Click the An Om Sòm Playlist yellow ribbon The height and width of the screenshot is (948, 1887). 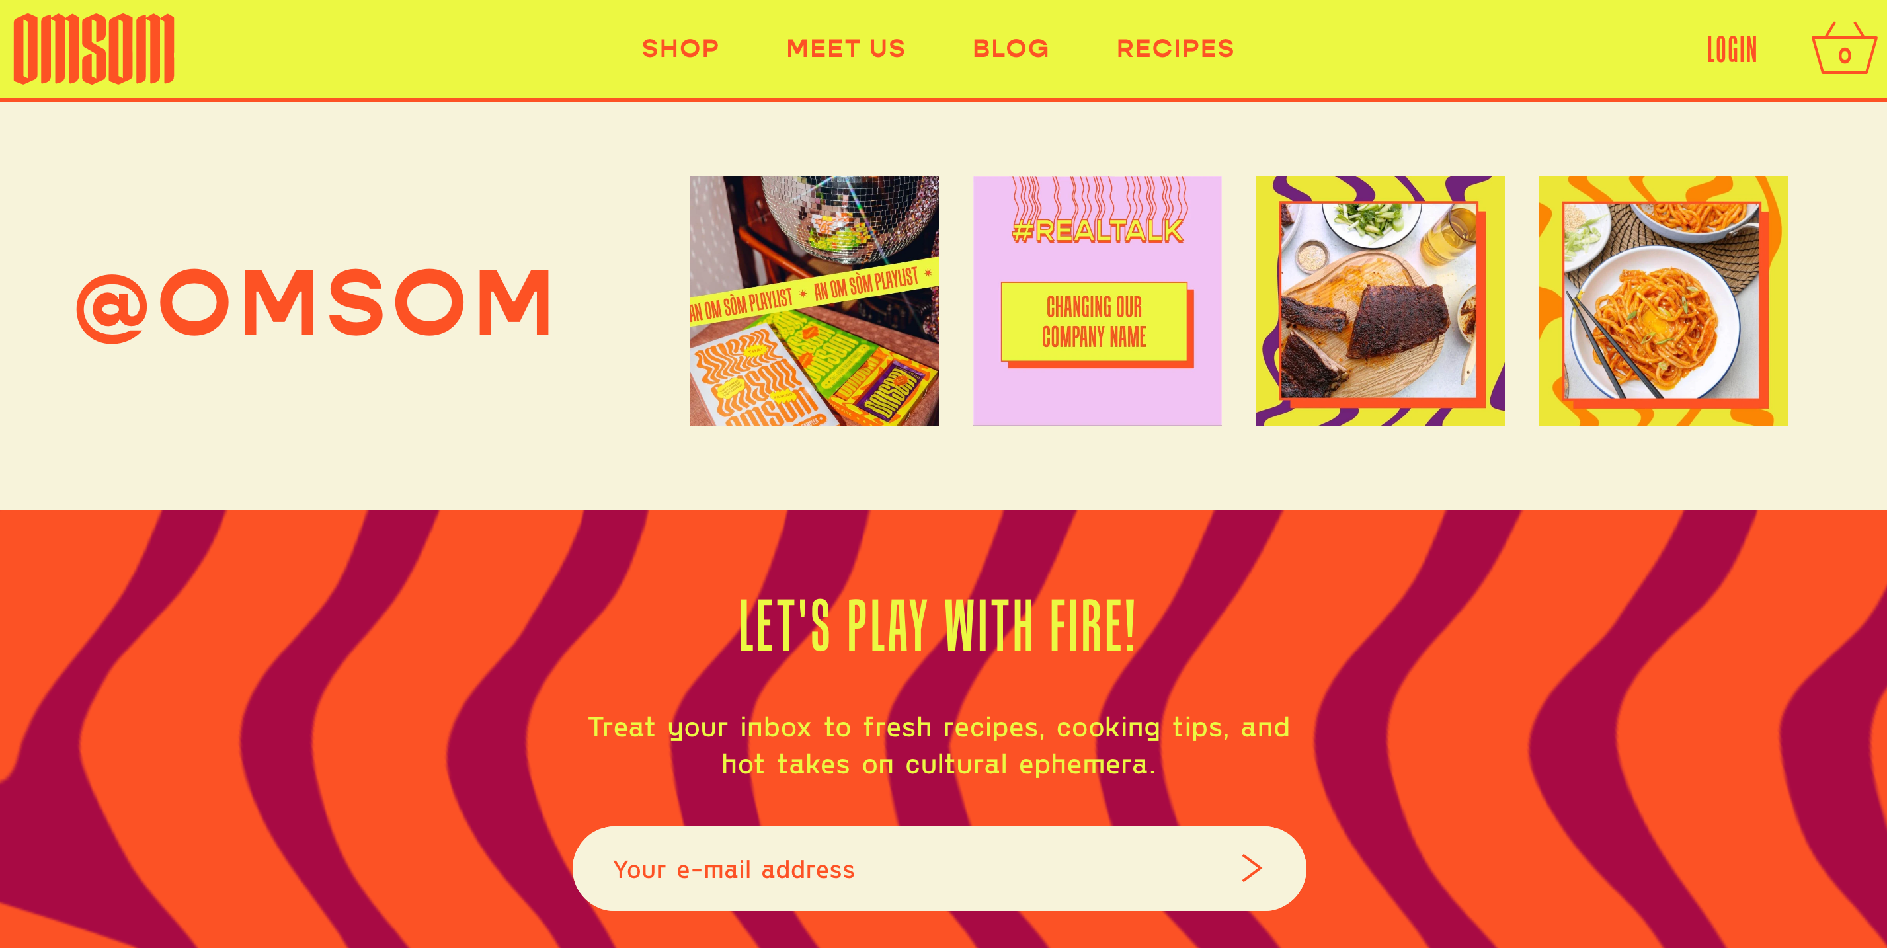814,291
